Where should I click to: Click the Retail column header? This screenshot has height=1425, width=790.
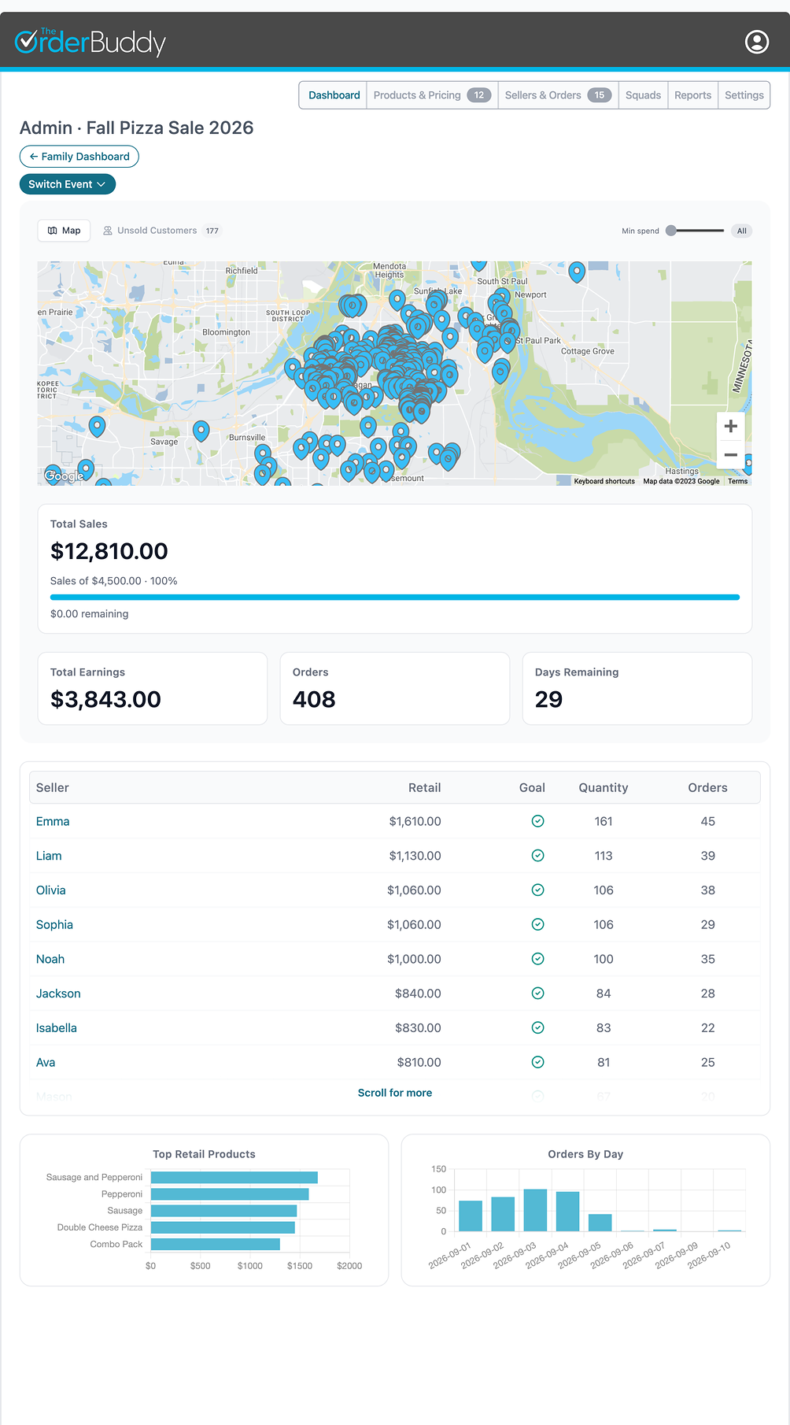(x=424, y=787)
